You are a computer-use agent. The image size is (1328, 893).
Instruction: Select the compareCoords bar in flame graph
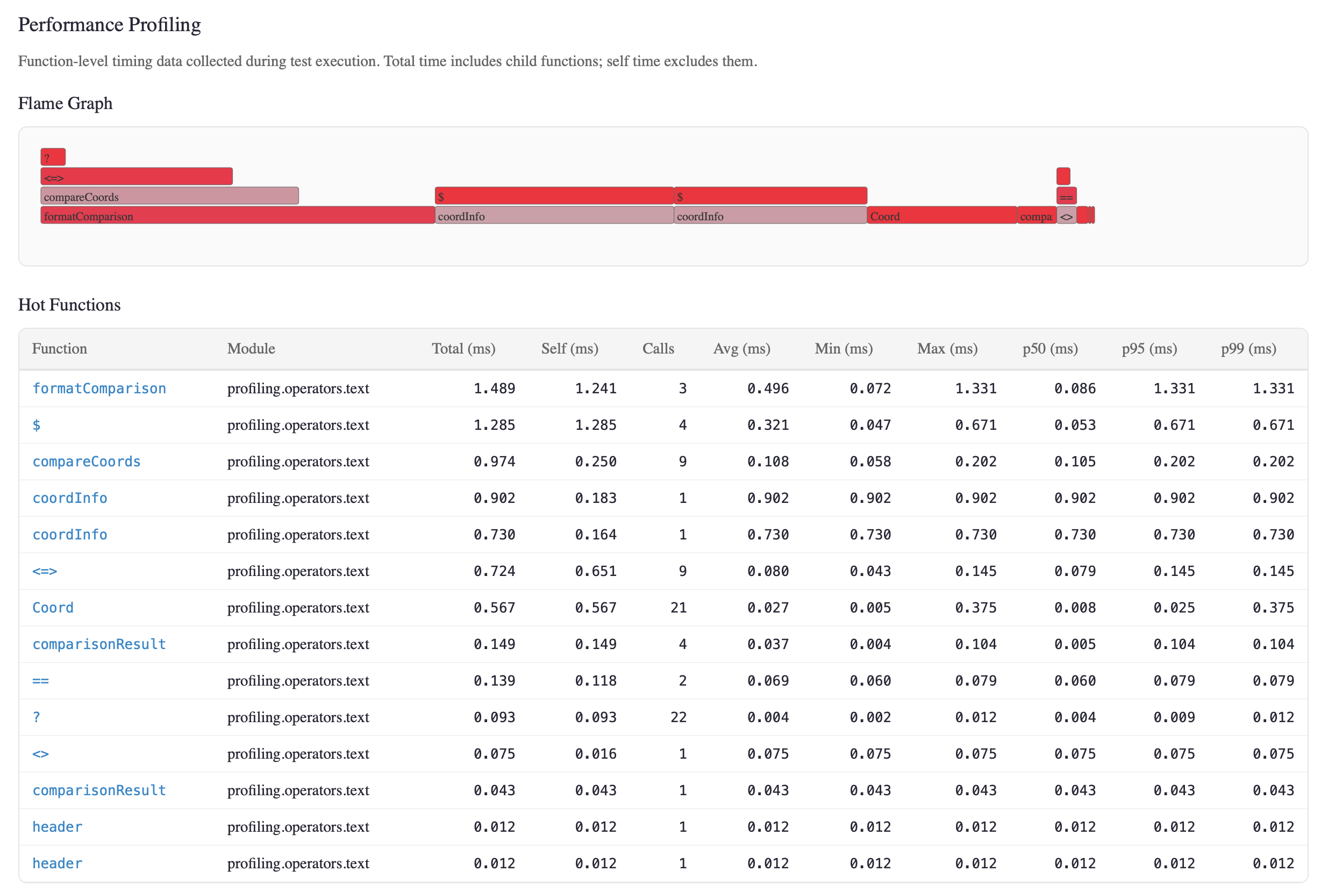(x=169, y=197)
